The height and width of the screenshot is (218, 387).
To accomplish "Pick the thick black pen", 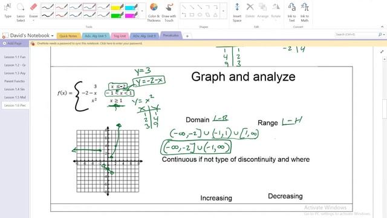I will pyautogui.click(x=47, y=15).
